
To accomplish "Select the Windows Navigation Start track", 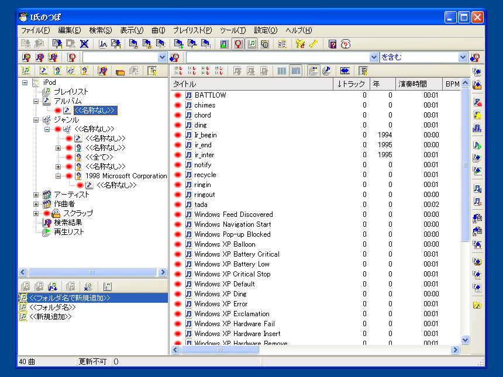I will pos(316,224).
